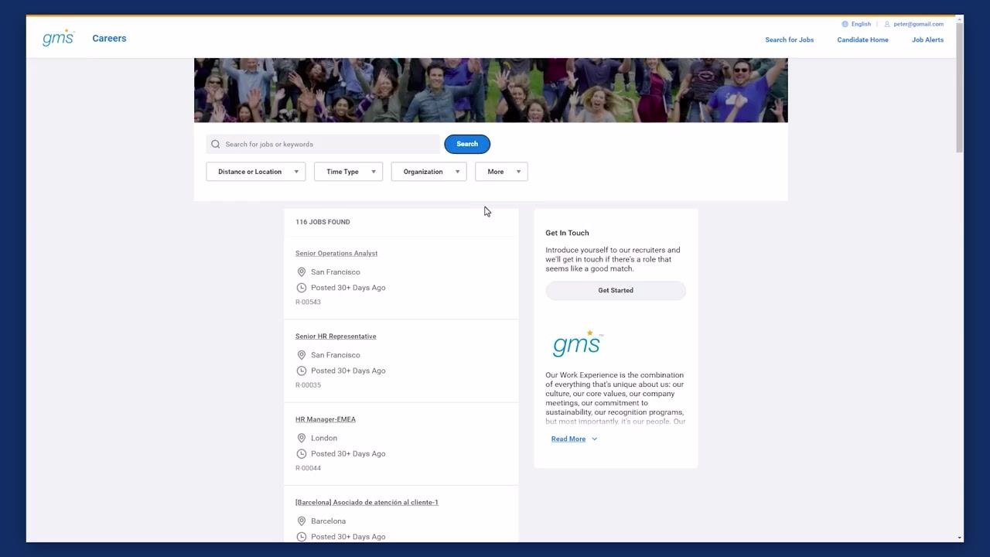Click the page vertical scrollbar thumb
This screenshot has width=990, height=557.
point(959,87)
